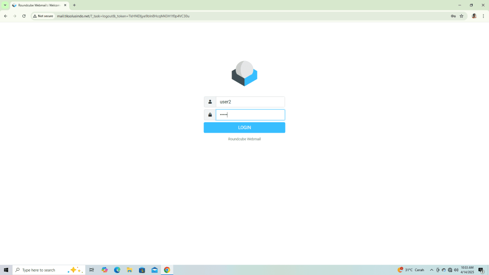Select the Roundcube Webmail tab
489x275 pixels.
pos(38,5)
